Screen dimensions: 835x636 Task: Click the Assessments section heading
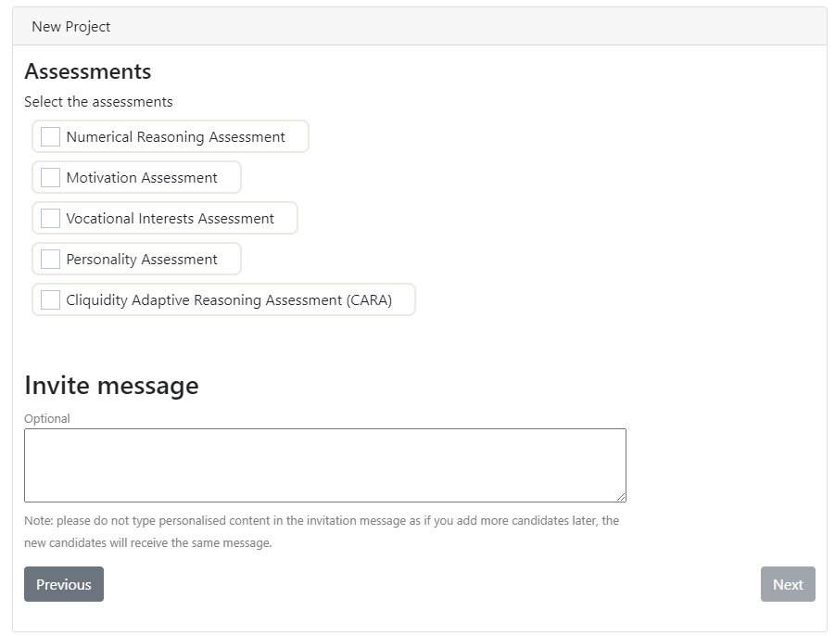coord(87,71)
